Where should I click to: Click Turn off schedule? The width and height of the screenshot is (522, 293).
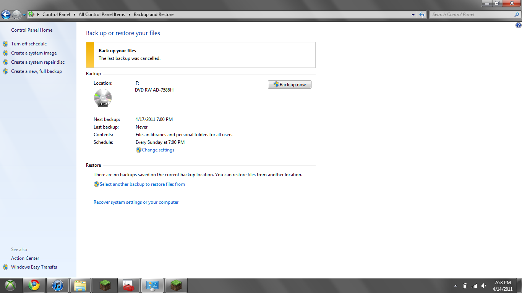click(x=29, y=44)
